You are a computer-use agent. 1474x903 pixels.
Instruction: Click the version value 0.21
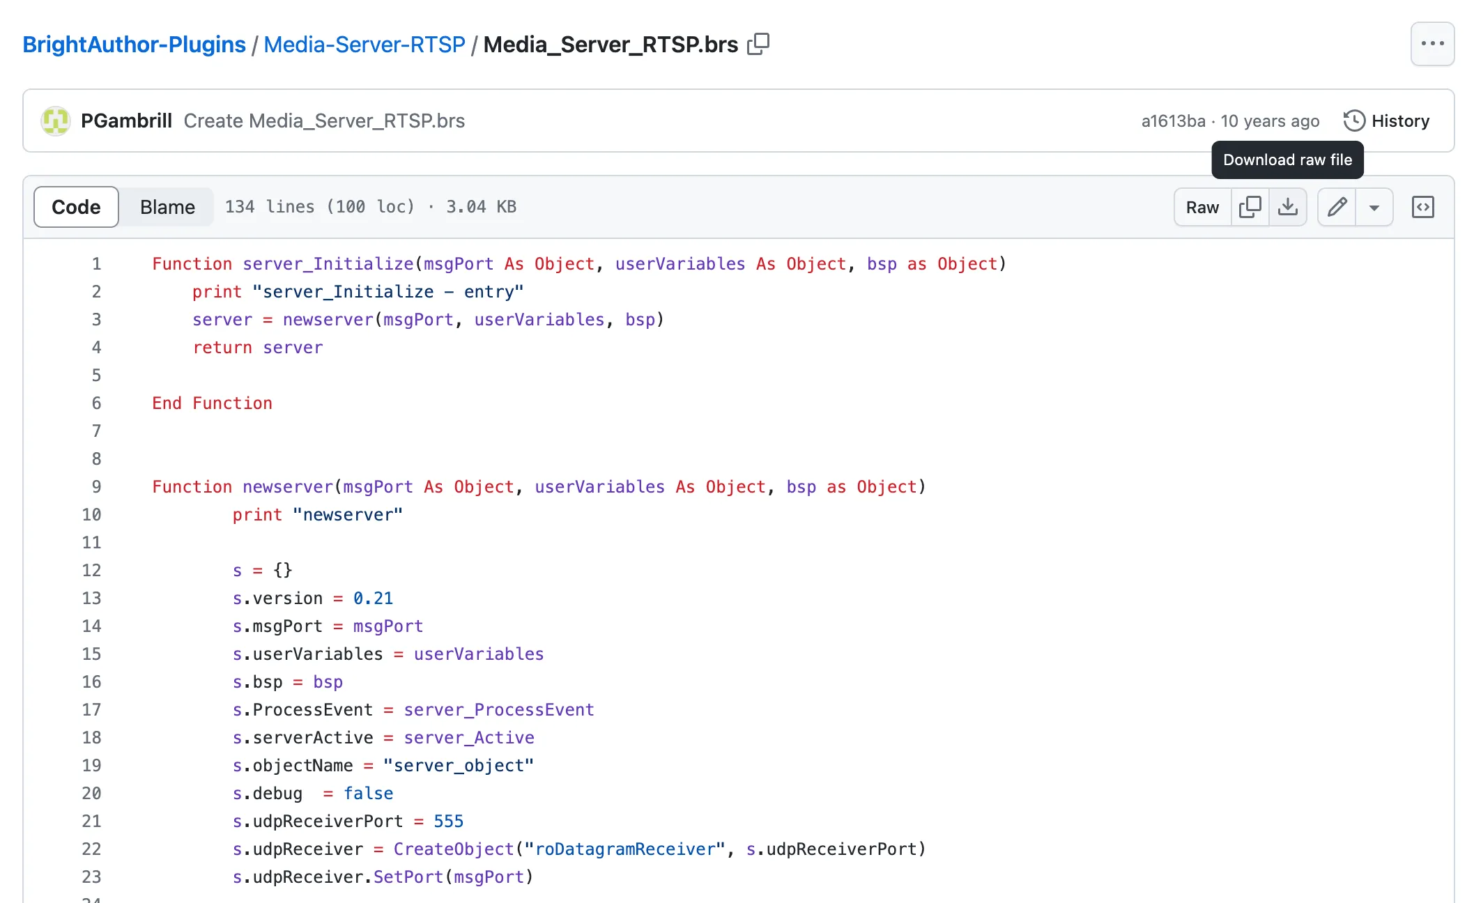[373, 599]
